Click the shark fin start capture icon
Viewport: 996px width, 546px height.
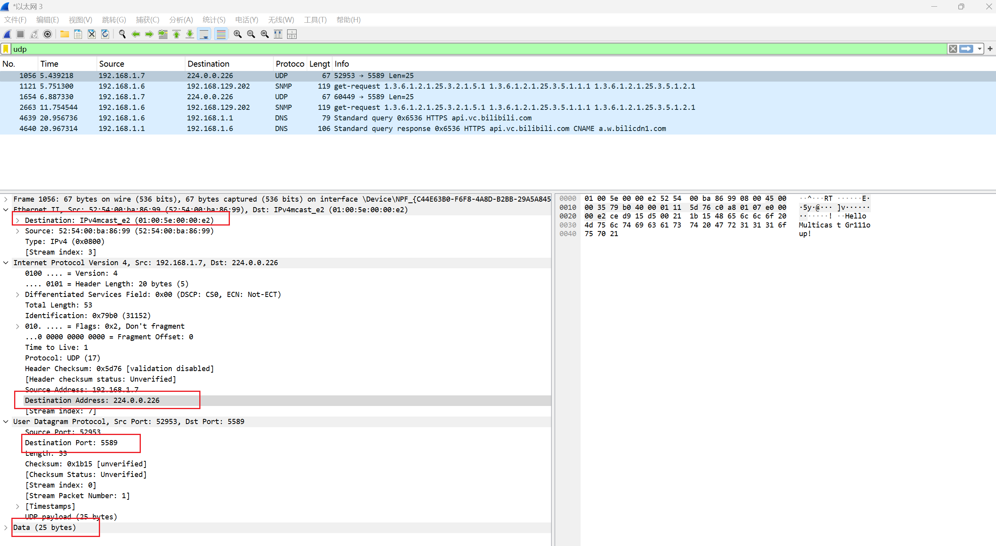(7, 34)
